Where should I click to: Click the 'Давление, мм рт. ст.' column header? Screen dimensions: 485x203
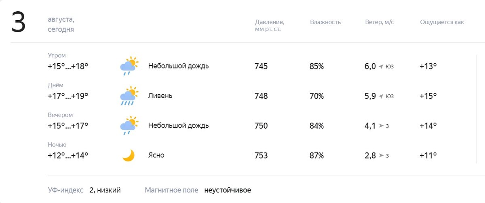pos(270,25)
